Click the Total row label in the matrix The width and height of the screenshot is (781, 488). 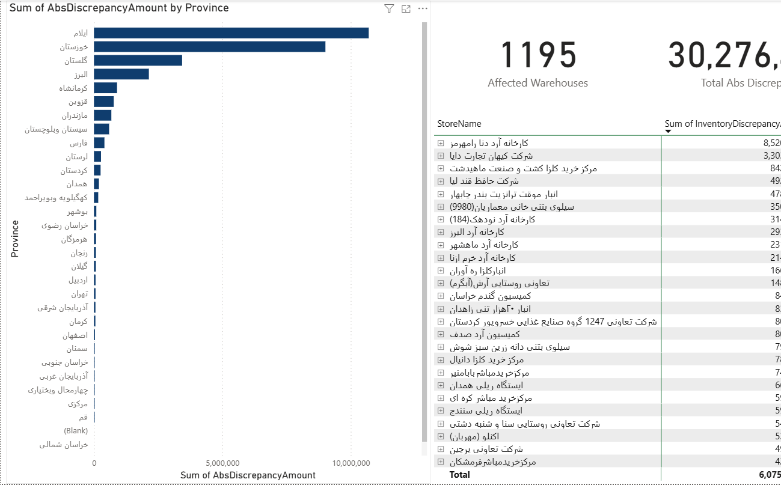(x=459, y=475)
